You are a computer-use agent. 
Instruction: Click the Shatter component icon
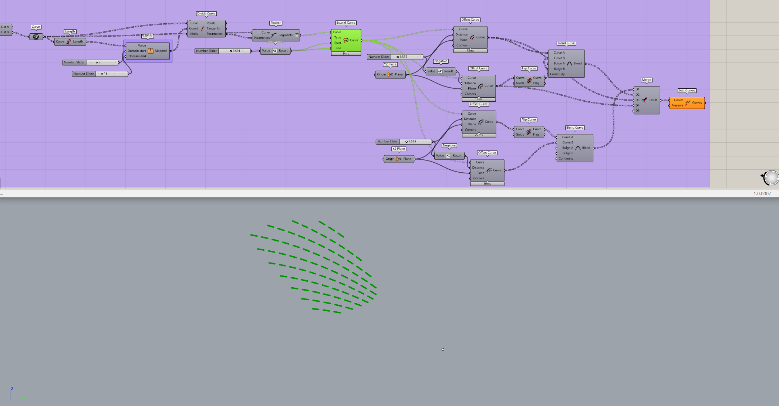[x=274, y=35]
